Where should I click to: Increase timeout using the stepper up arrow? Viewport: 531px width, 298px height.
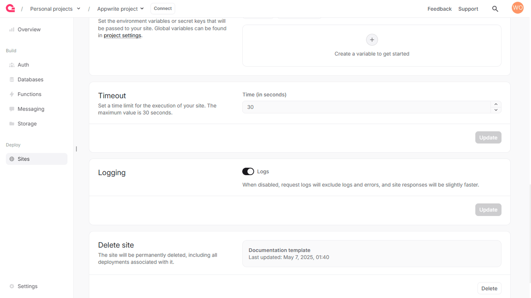pos(496,104)
